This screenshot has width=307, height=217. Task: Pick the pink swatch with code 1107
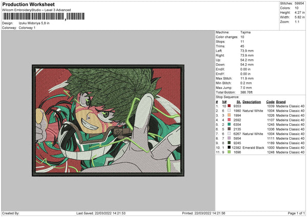[229, 120]
